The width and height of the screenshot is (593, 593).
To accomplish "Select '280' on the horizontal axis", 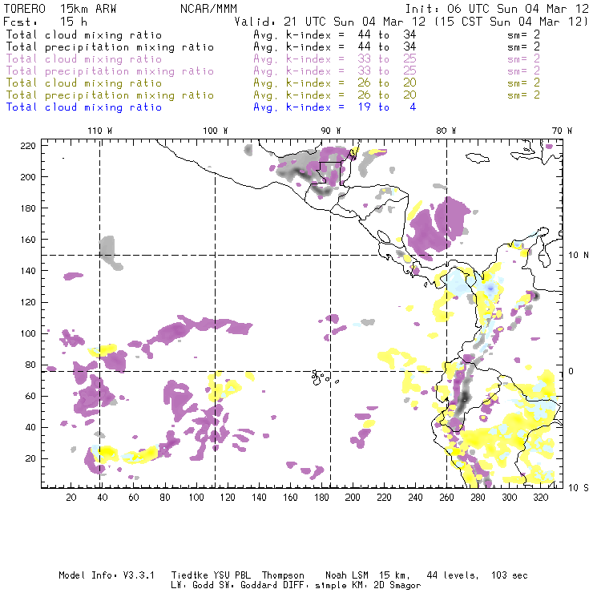I will point(478,498).
